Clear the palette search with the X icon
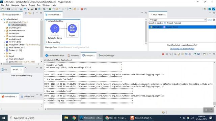The image size is (216, 121). pyautogui.click(x=205, y=20)
